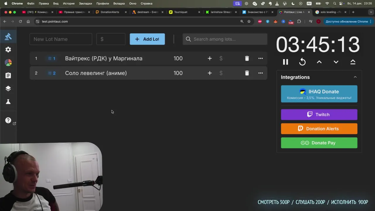The height and width of the screenshot is (211, 375).
Task: Click the plus icon on Соло левелинг lot
Action: pyautogui.click(x=209, y=73)
